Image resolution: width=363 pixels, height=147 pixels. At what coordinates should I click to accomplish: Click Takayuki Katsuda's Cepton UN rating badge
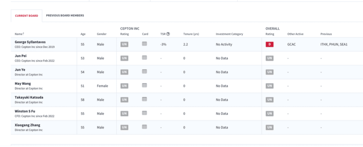point(124,100)
